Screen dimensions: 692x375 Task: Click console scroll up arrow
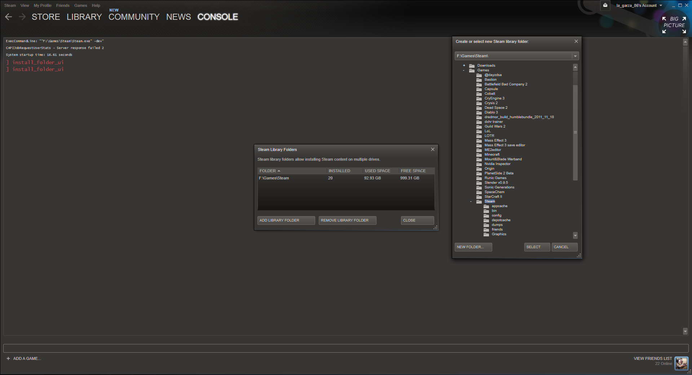[x=685, y=42]
